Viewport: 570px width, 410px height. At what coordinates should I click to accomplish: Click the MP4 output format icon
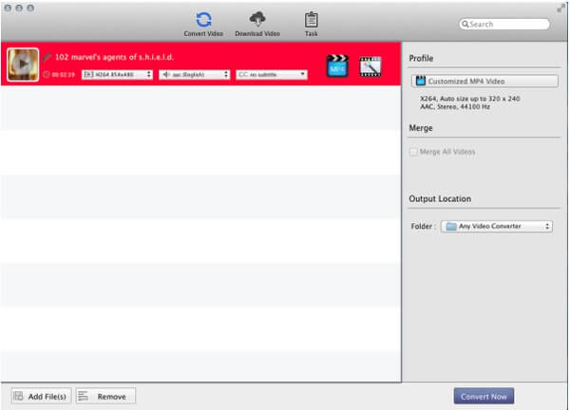337,65
